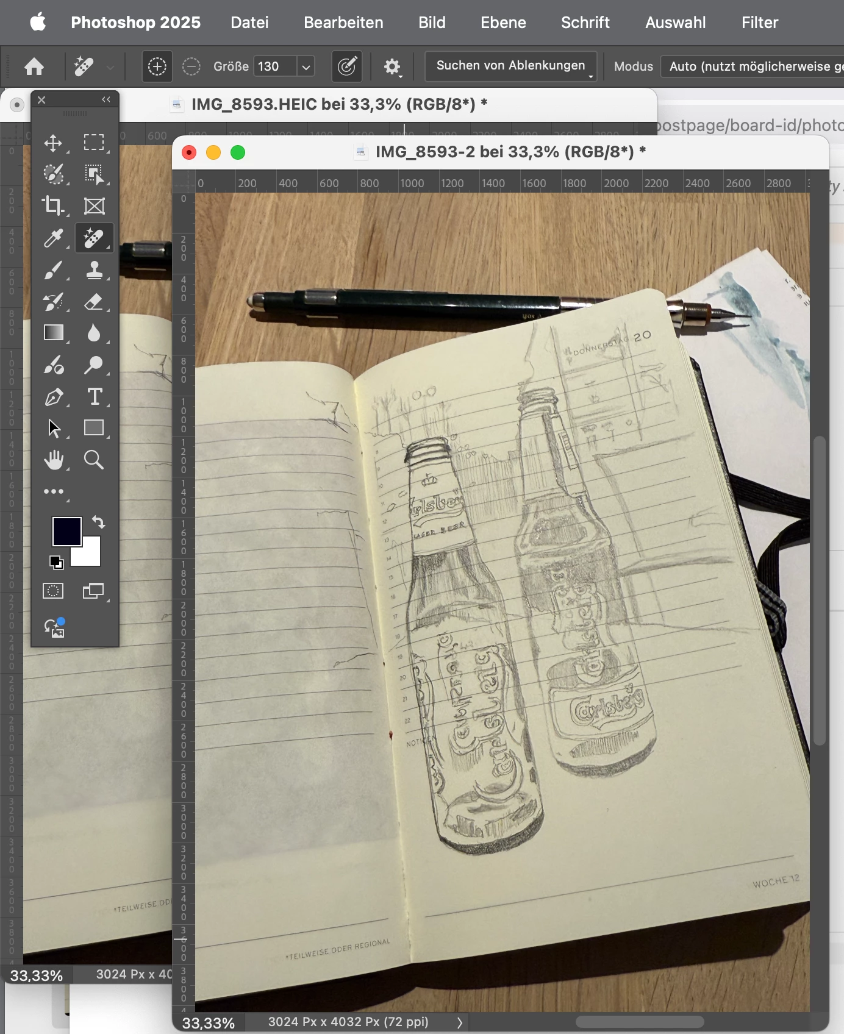Select the Brush tool
Screen dimensions: 844x1034
coord(53,269)
